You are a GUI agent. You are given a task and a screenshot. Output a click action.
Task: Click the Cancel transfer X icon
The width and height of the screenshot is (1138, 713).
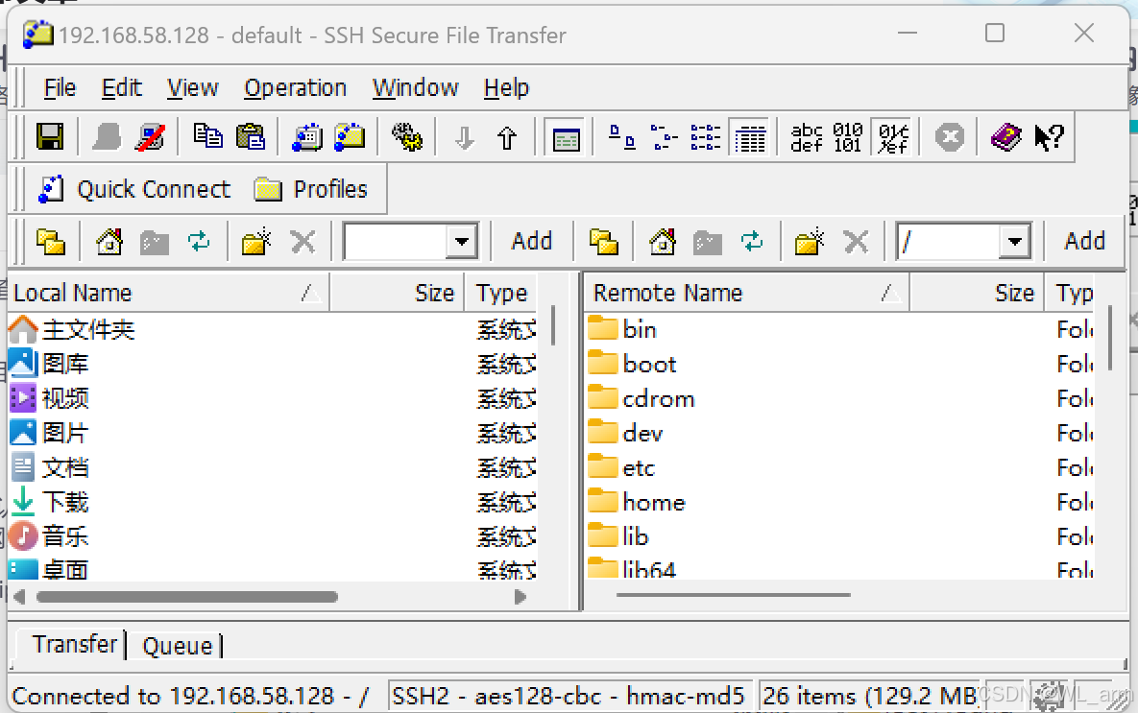pos(950,136)
